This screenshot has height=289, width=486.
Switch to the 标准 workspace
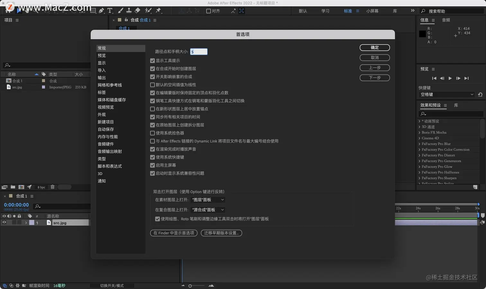click(348, 11)
